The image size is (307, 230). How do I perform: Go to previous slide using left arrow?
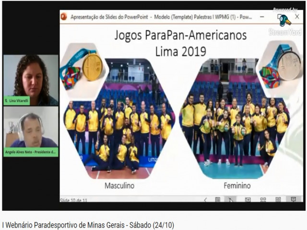pyautogui.click(x=206, y=200)
